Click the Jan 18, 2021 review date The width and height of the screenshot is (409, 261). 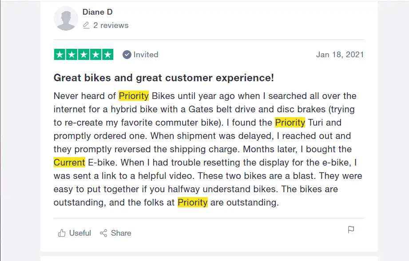340,55
